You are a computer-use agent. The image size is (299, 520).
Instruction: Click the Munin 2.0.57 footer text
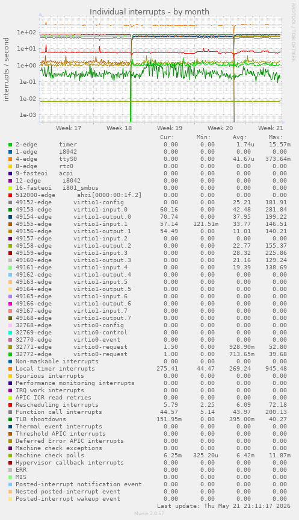pyautogui.click(x=149, y=513)
